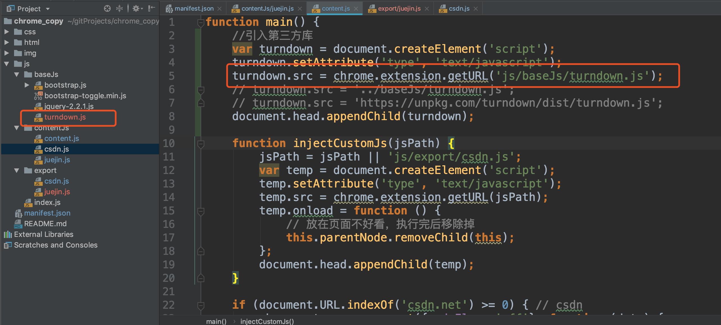Click main() in the breadcrumb bar

(x=216, y=321)
